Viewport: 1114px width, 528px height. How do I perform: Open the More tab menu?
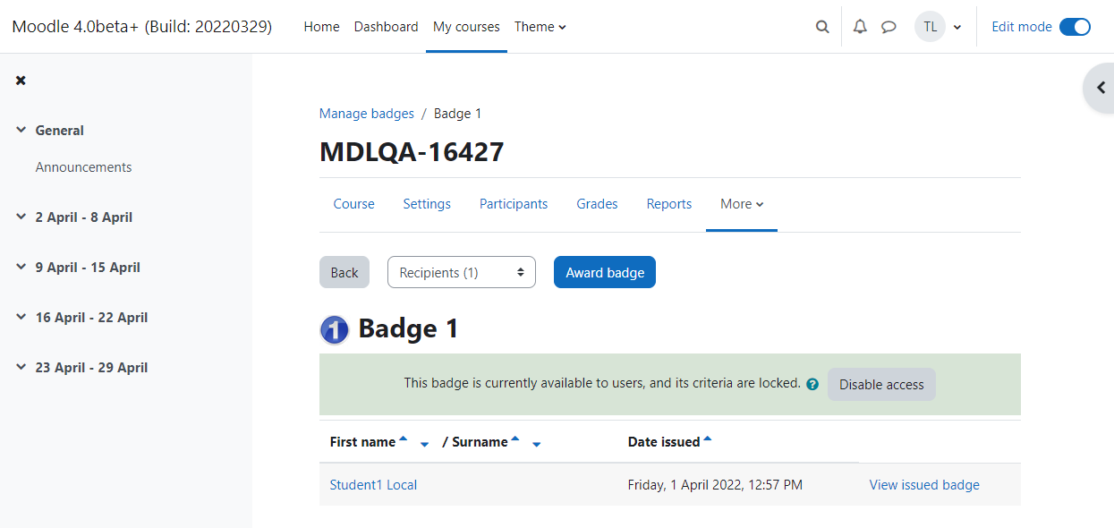(742, 204)
